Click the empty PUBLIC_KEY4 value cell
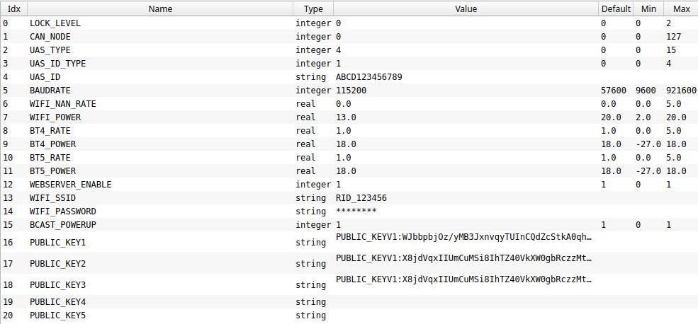The height and width of the screenshot is (324, 698). click(x=464, y=302)
